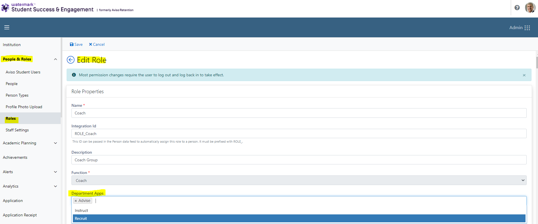Open Person Types
538x224 pixels.
point(17,95)
